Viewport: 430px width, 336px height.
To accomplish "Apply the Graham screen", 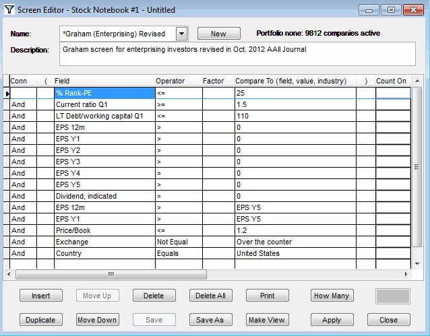I will tap(332, 320).
